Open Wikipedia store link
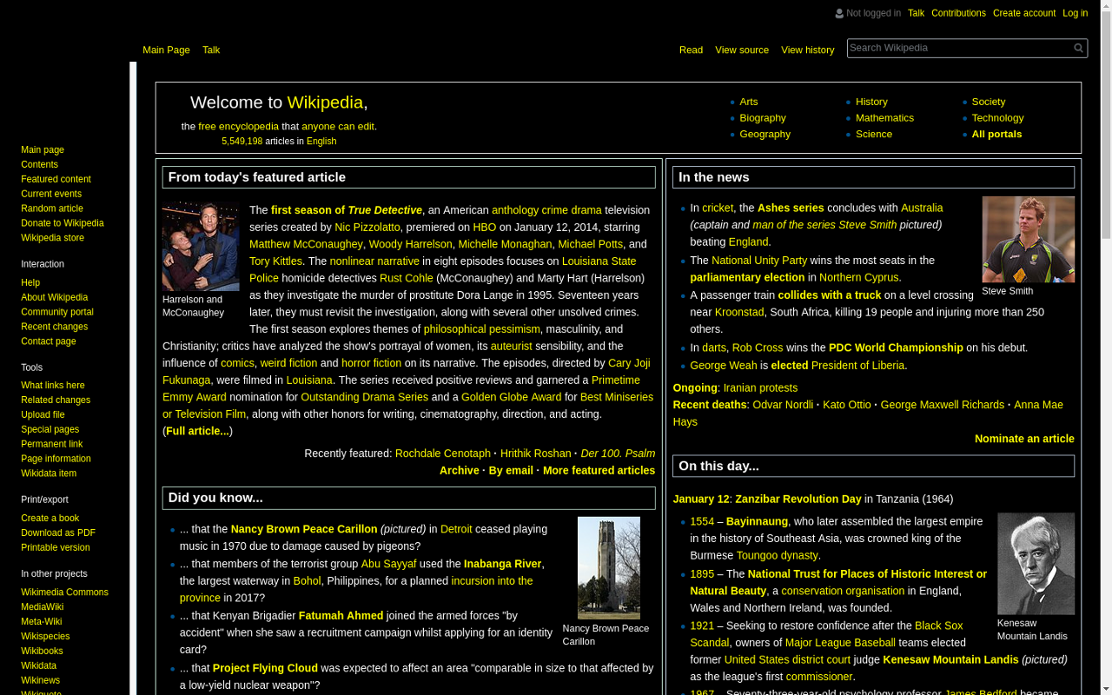The image size is (1112, 695). click(x=52, y=238)
